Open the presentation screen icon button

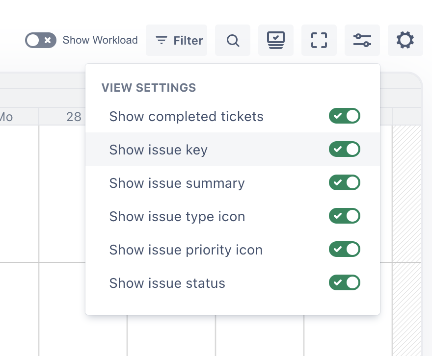tap(276, 40)
